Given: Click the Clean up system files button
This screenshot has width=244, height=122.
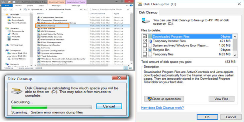Looking at the screenshot, I should (164, 99).
